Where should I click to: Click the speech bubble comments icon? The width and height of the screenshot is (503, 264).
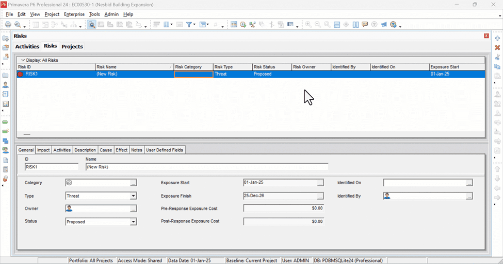[x=365, y=25]
